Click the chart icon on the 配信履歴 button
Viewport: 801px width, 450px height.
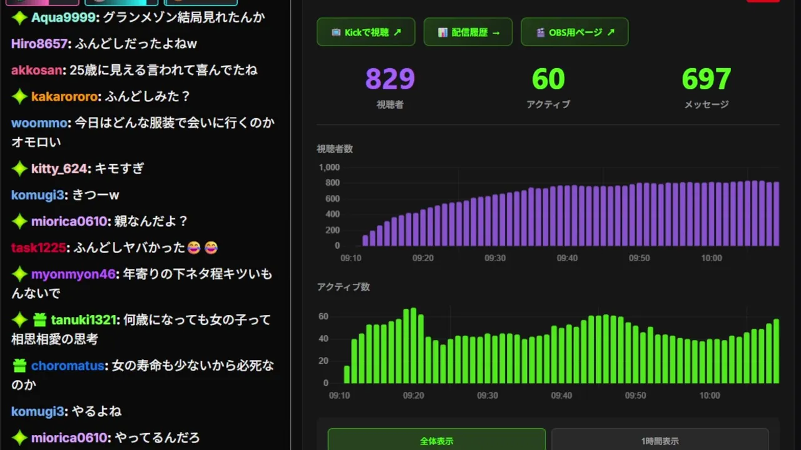[442, 32]
